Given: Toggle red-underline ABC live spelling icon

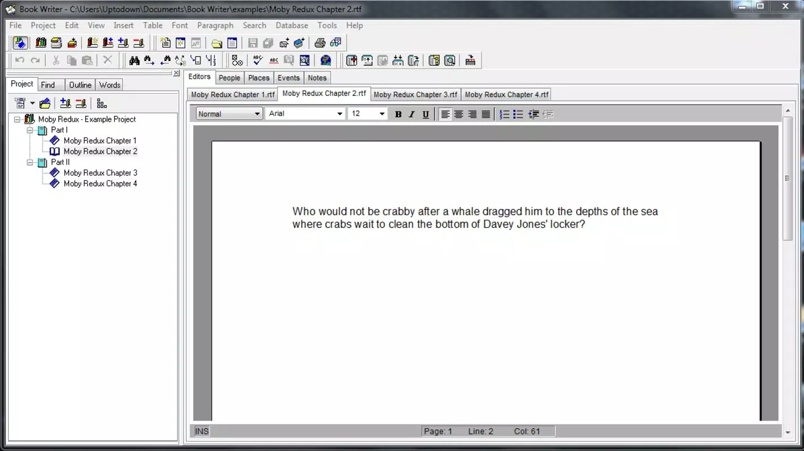Looking at the screenshot, I should 274,60.
